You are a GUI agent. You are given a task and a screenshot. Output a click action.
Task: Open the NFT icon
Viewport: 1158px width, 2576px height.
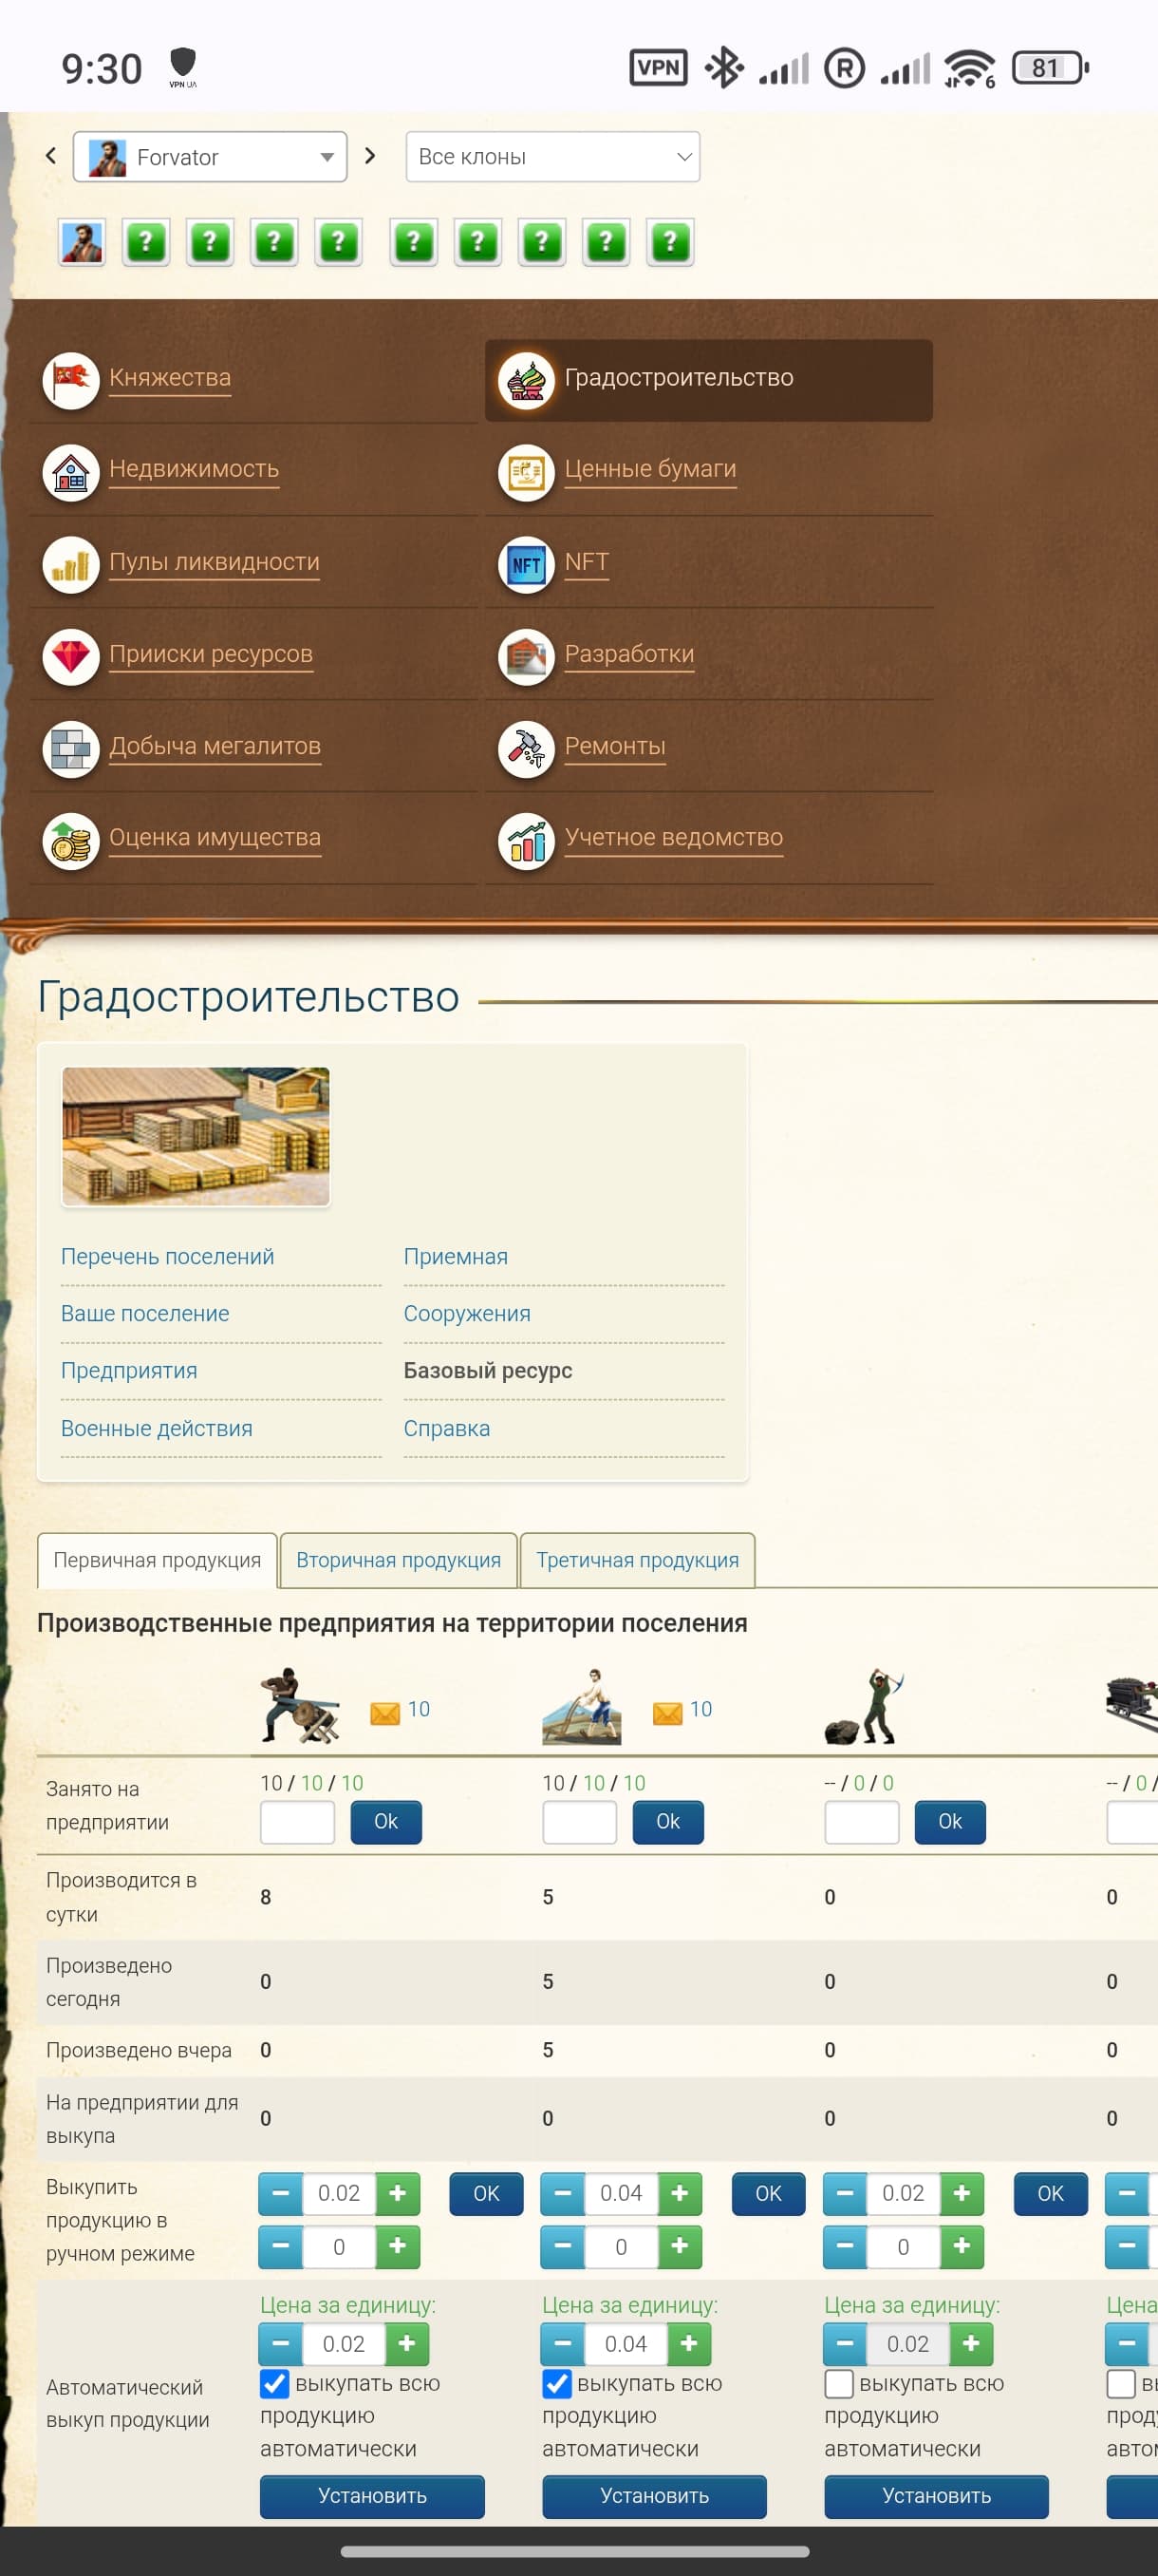(x=526, y=564)
